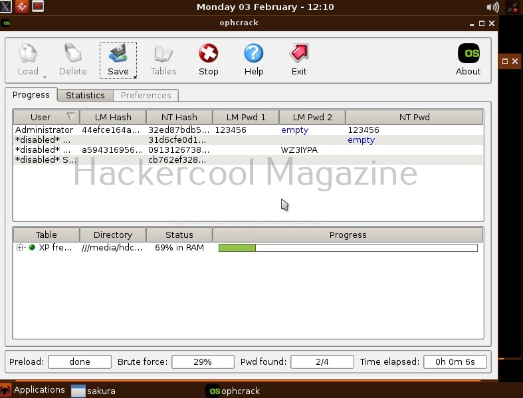Click the date and time clock
Image resolution: width=523 pixels, height=398 pixels.
tap(265, 7)
